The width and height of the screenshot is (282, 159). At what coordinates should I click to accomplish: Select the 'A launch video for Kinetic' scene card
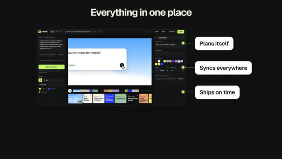pyautogui.click(x=99, y=98)
